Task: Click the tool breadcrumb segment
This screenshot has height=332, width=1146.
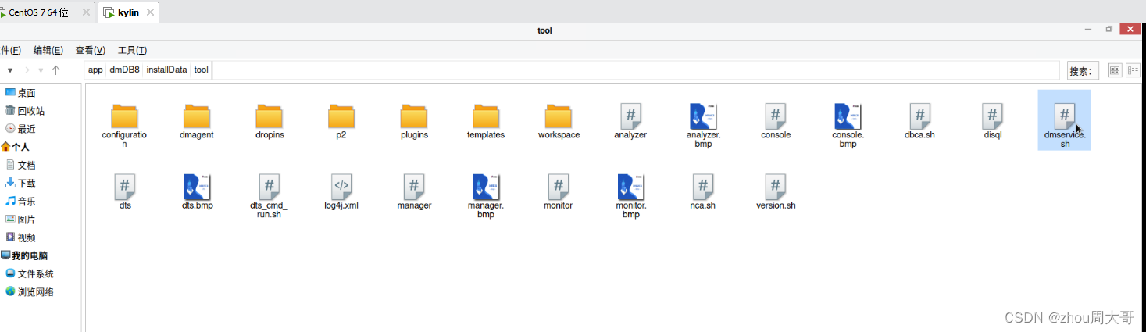Action: tap(201, 70)
